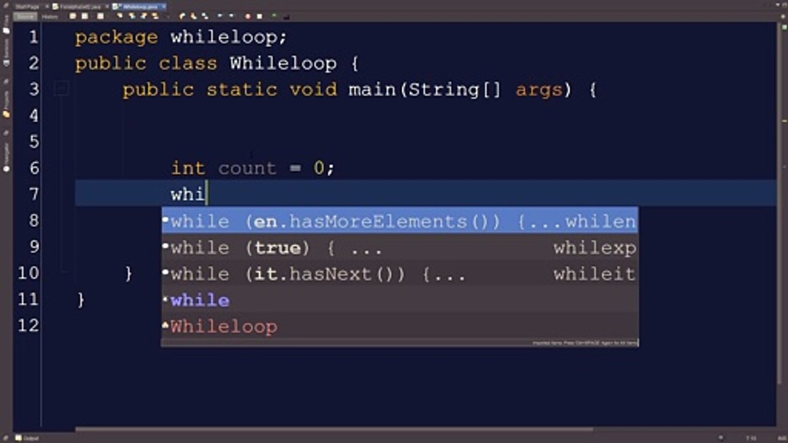Click the notifications icon in the status bar
The height and width of the screenshot is (443, 788).
tap(721, 437)
